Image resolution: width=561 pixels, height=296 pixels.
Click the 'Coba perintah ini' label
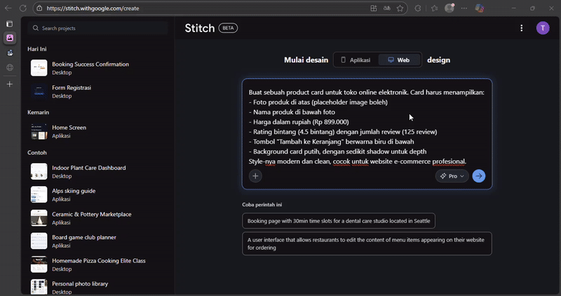pos(262,205)
